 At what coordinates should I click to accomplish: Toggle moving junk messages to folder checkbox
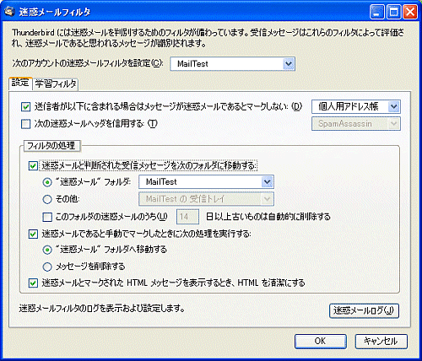pyautogui.click(x=33, y=165)
